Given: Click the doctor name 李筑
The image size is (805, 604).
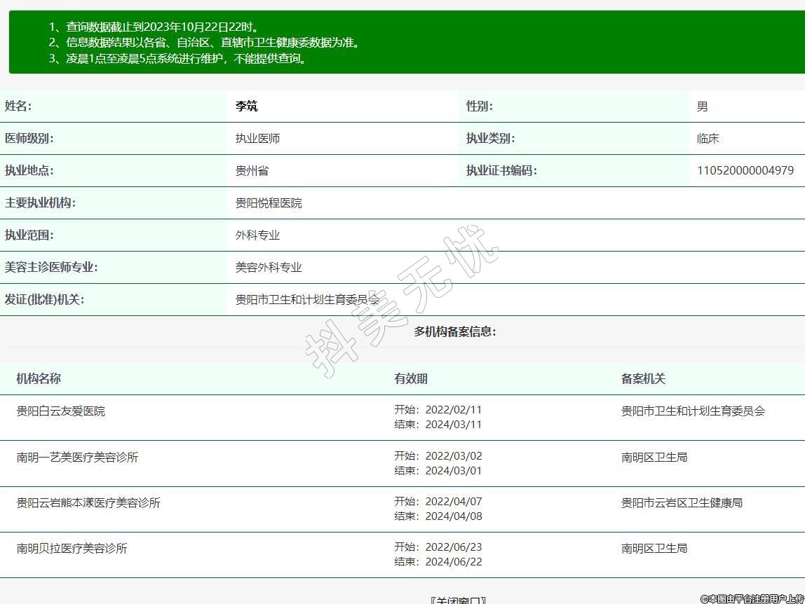Looking at the screenshot, I should coord(246,107).
